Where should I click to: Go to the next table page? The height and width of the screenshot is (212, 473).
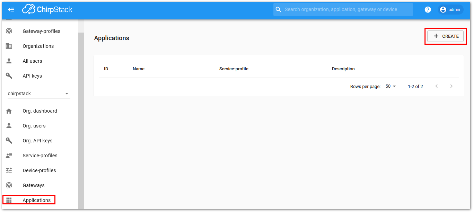click(x=451, y=86)
